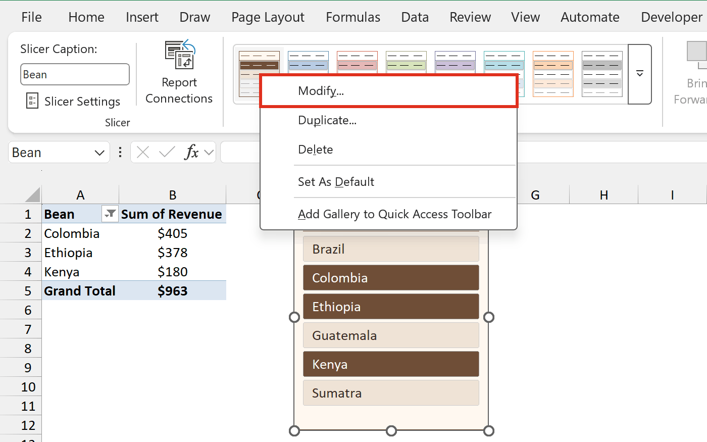The image size is (707, 442).
Task: Deselect Kenya in the slicer
Action: point(391,364)
